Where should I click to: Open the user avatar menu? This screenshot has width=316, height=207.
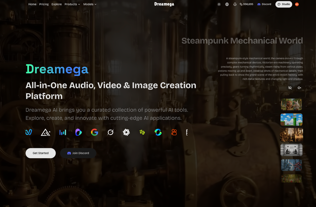tap(297, 4)
